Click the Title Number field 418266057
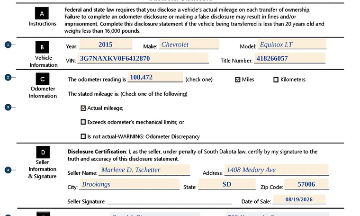The image size is (360, 216). tap(290, 58)
